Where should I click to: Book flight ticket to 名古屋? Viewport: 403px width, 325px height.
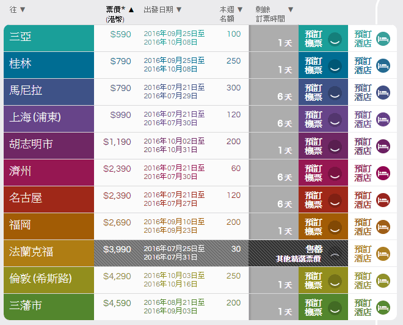pyautogui.click(x=314, y=200)
